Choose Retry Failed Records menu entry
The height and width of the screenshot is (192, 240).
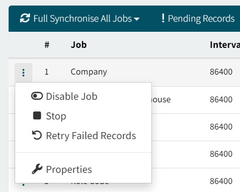click(84, 136)
